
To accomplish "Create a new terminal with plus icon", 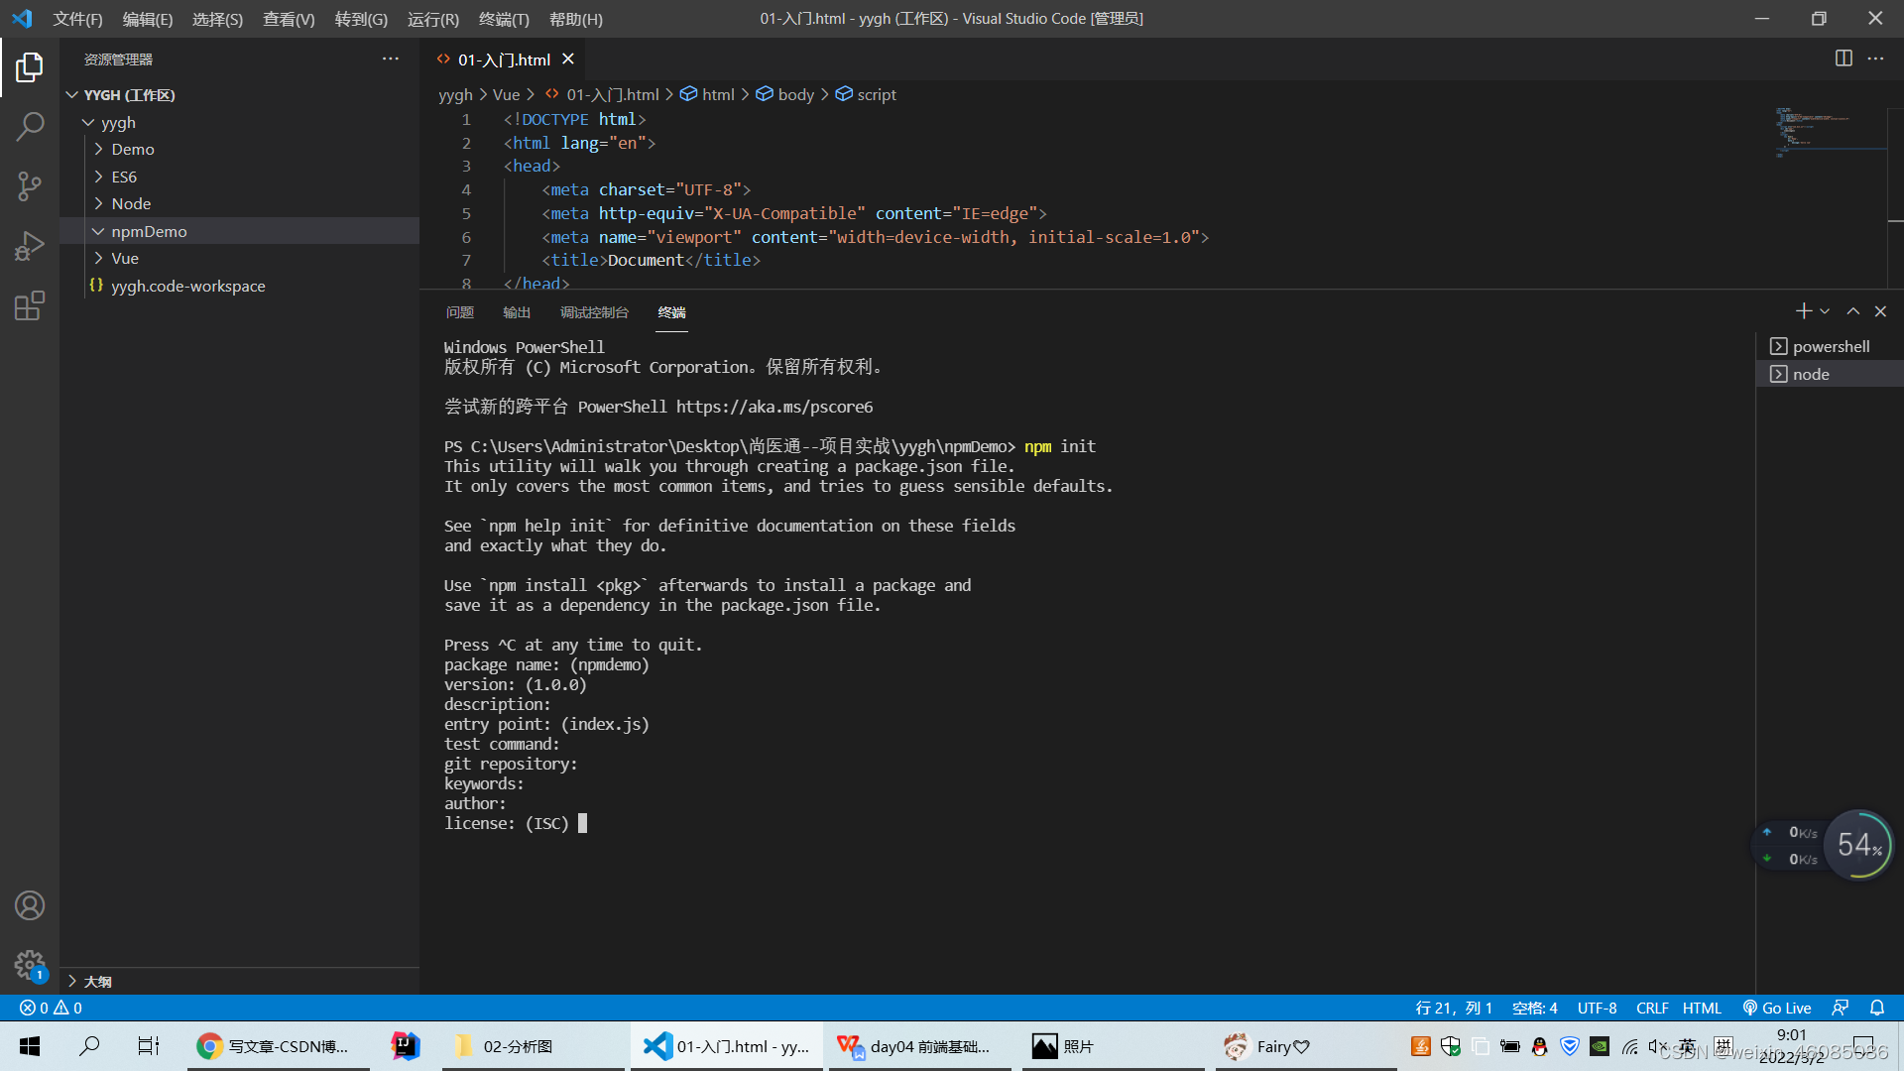I will click(x=1803, y=311).
